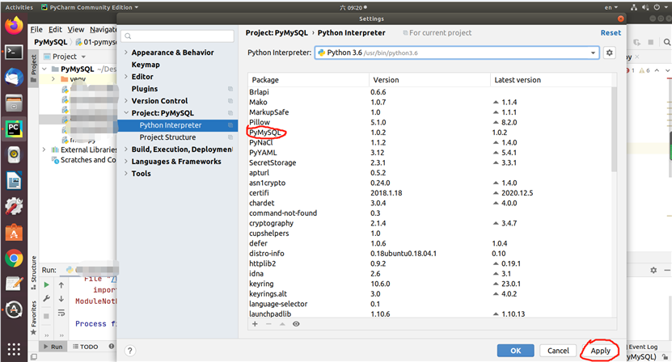Collapse Project: PyMySQL settings section

point(125,112)
